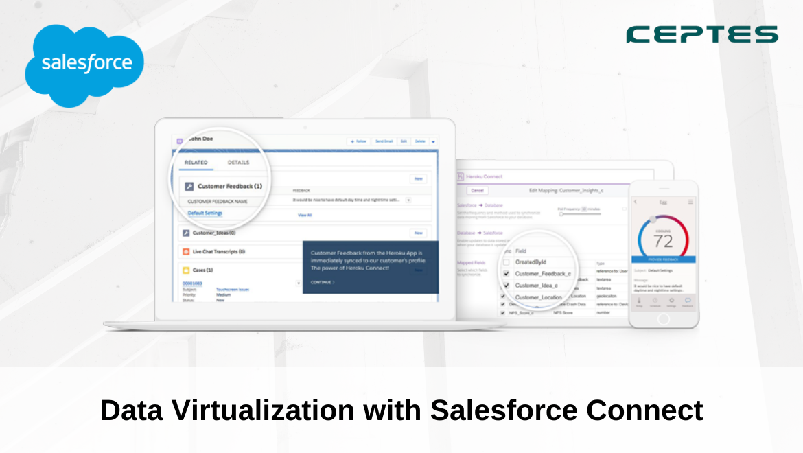Uncheck the Customer_Idea_c checkbox
The height and width of the screenshot is (453, 803).
[x=507, y=286]
